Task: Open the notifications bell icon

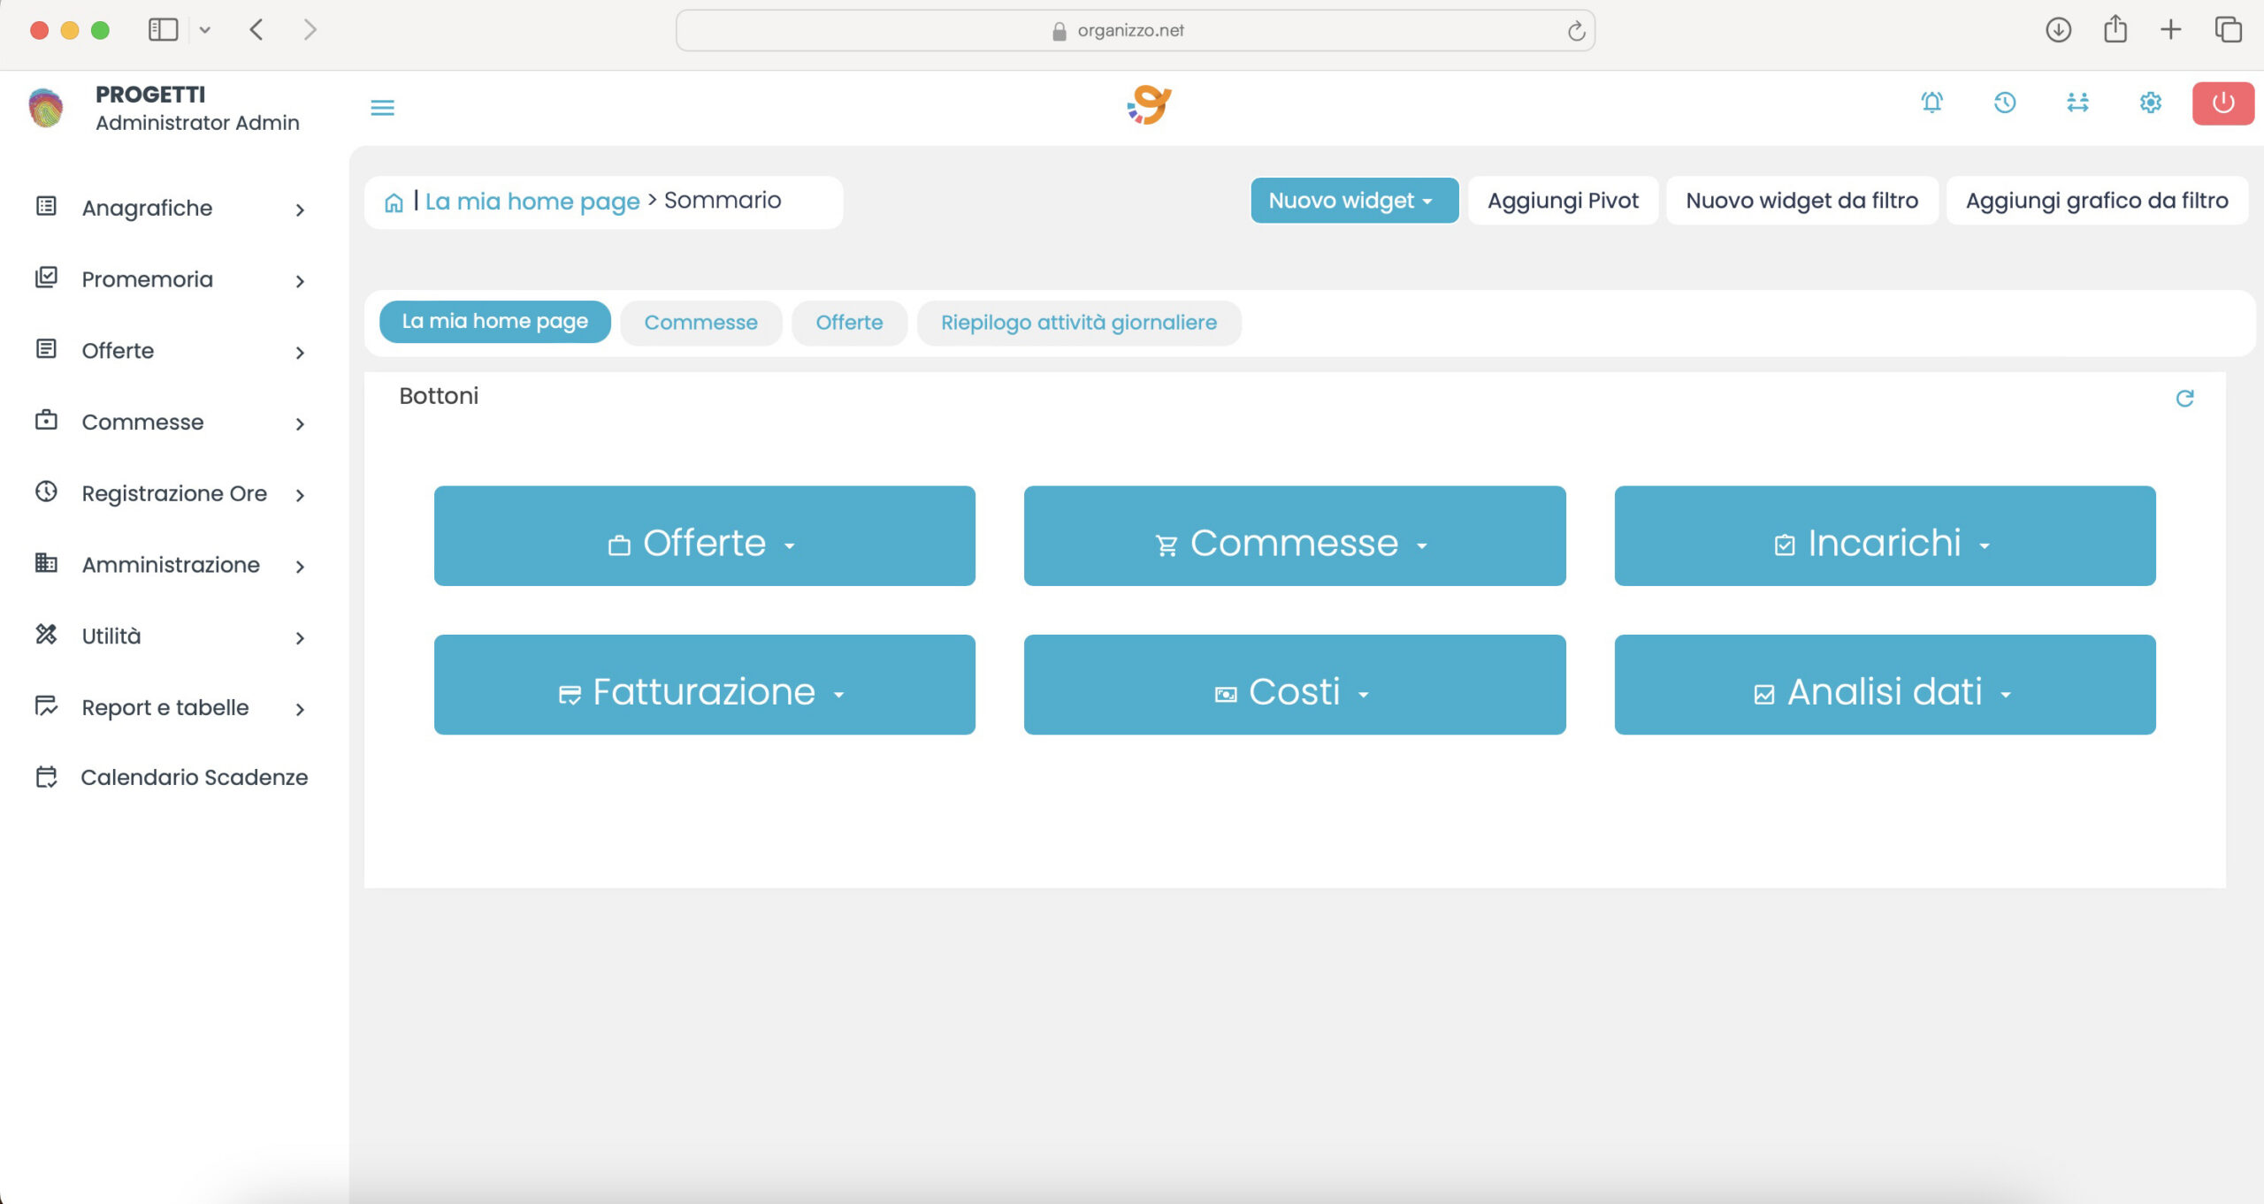Action: pos(1931,103)
